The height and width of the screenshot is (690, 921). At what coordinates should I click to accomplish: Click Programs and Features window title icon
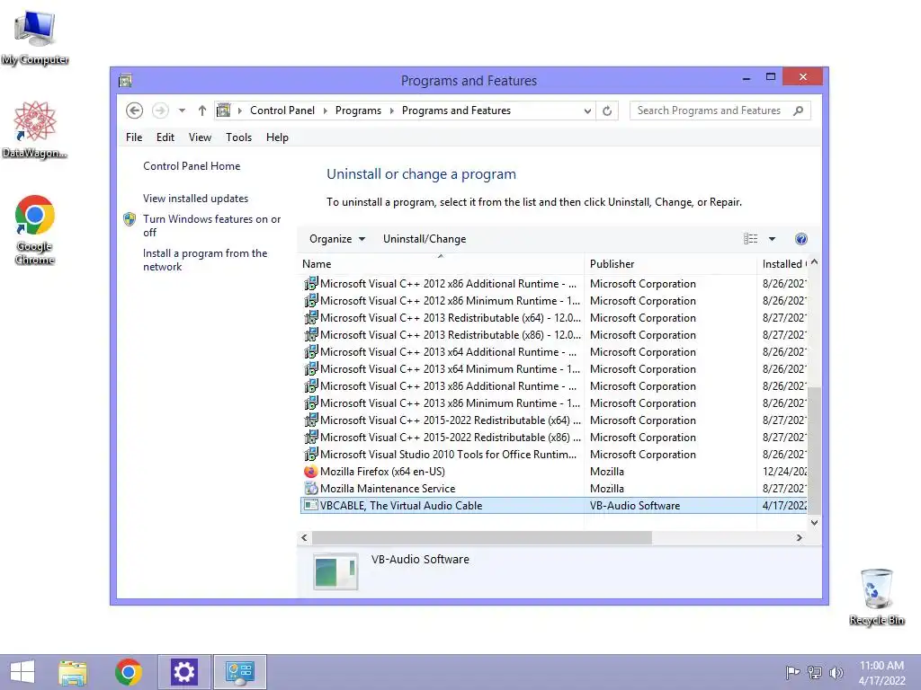(x=125, y=80)
